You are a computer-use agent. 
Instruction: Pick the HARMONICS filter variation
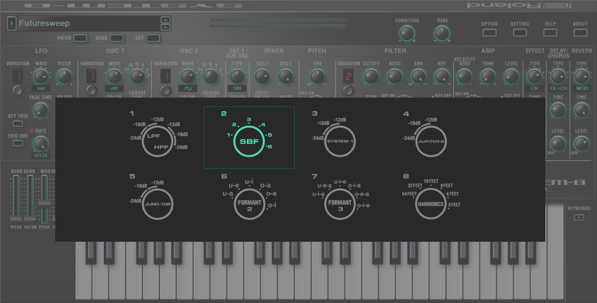coord(431,204)
